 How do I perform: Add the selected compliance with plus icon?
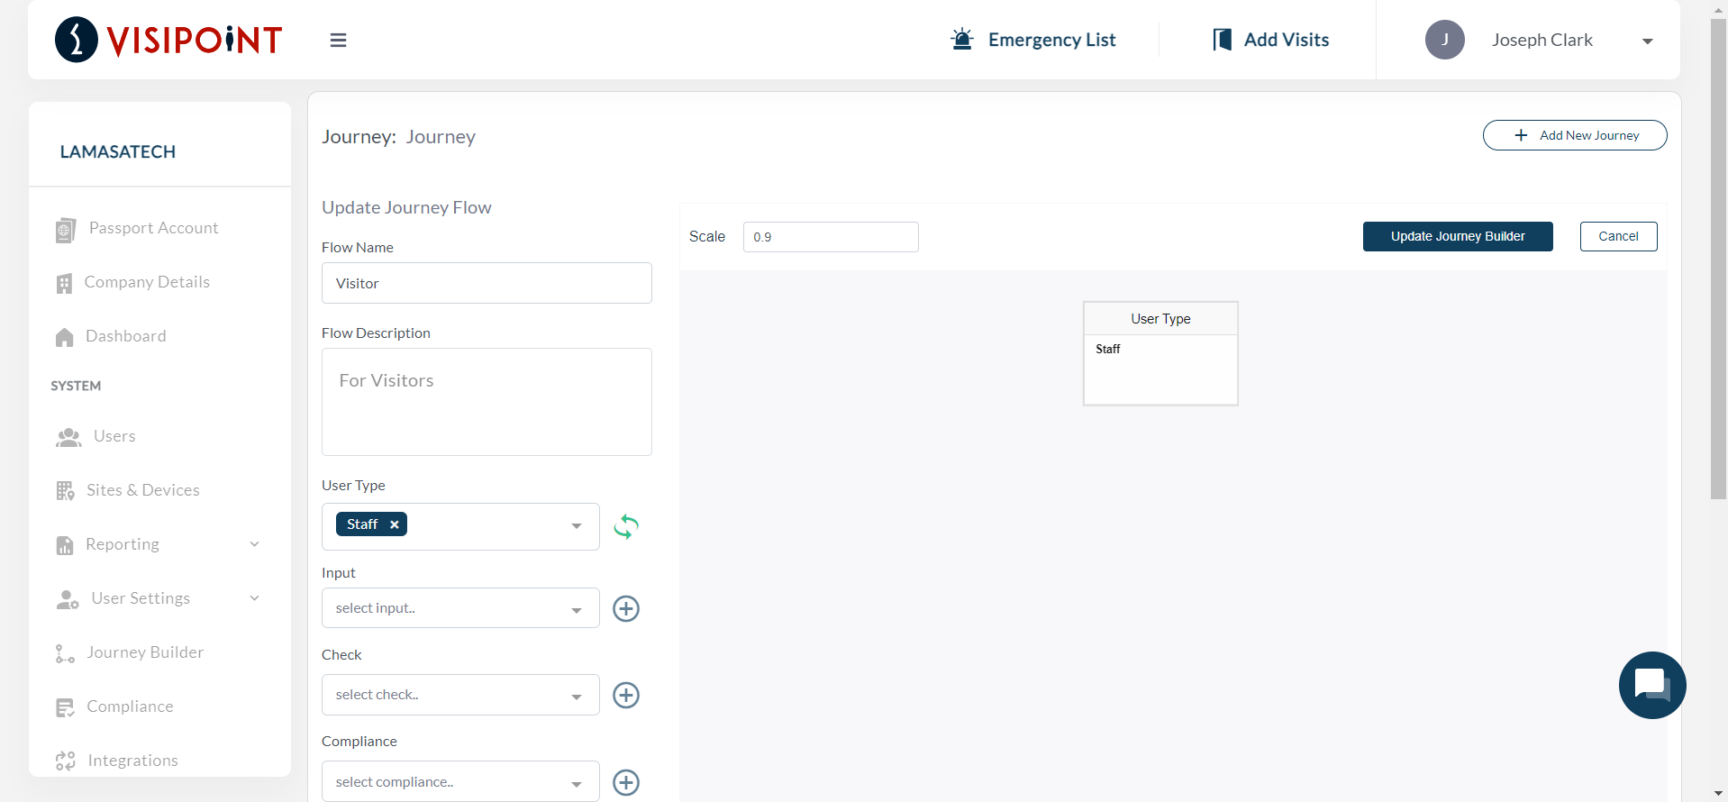pyautogui.click(x=626, y=782)
